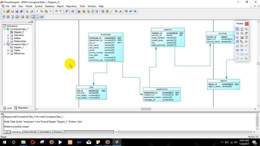
Task: Click the Delete X toolbar icon
Action: 50,11
